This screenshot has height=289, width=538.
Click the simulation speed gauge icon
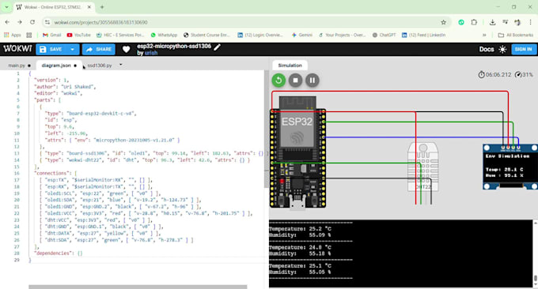click(x=518, y=74)
